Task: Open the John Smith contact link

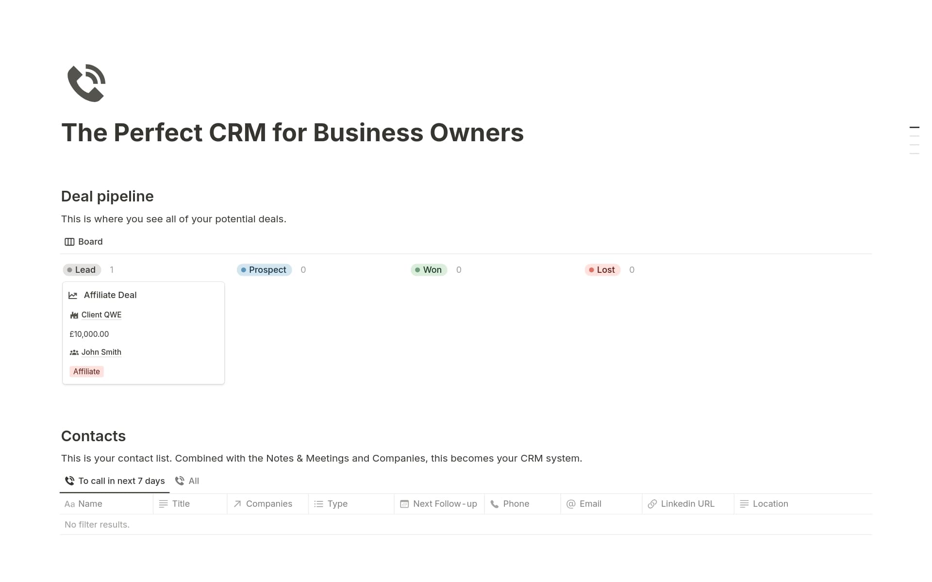Action: [x=101, y=352]
